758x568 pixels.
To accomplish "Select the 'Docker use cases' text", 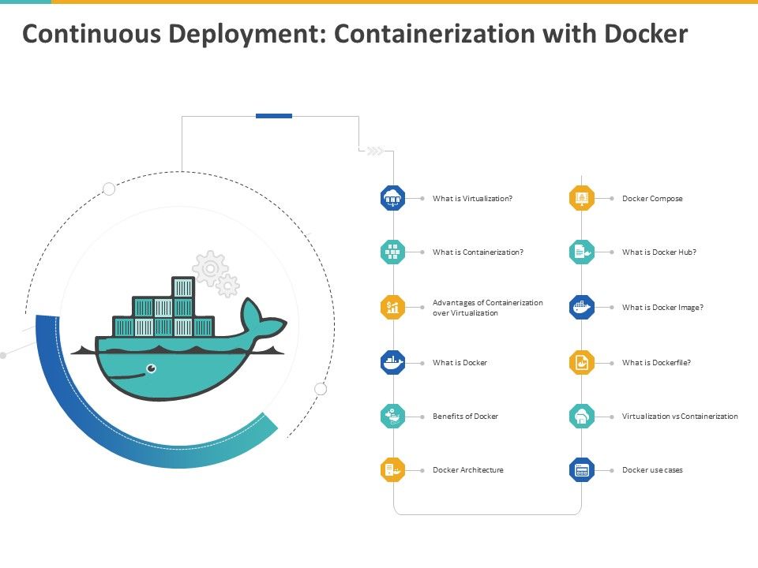I will [x=652, y=470].
